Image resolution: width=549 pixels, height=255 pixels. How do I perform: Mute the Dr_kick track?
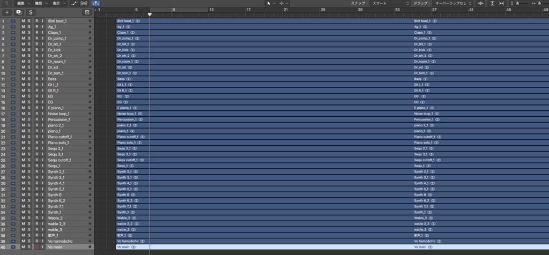click(x=23, y=50)
